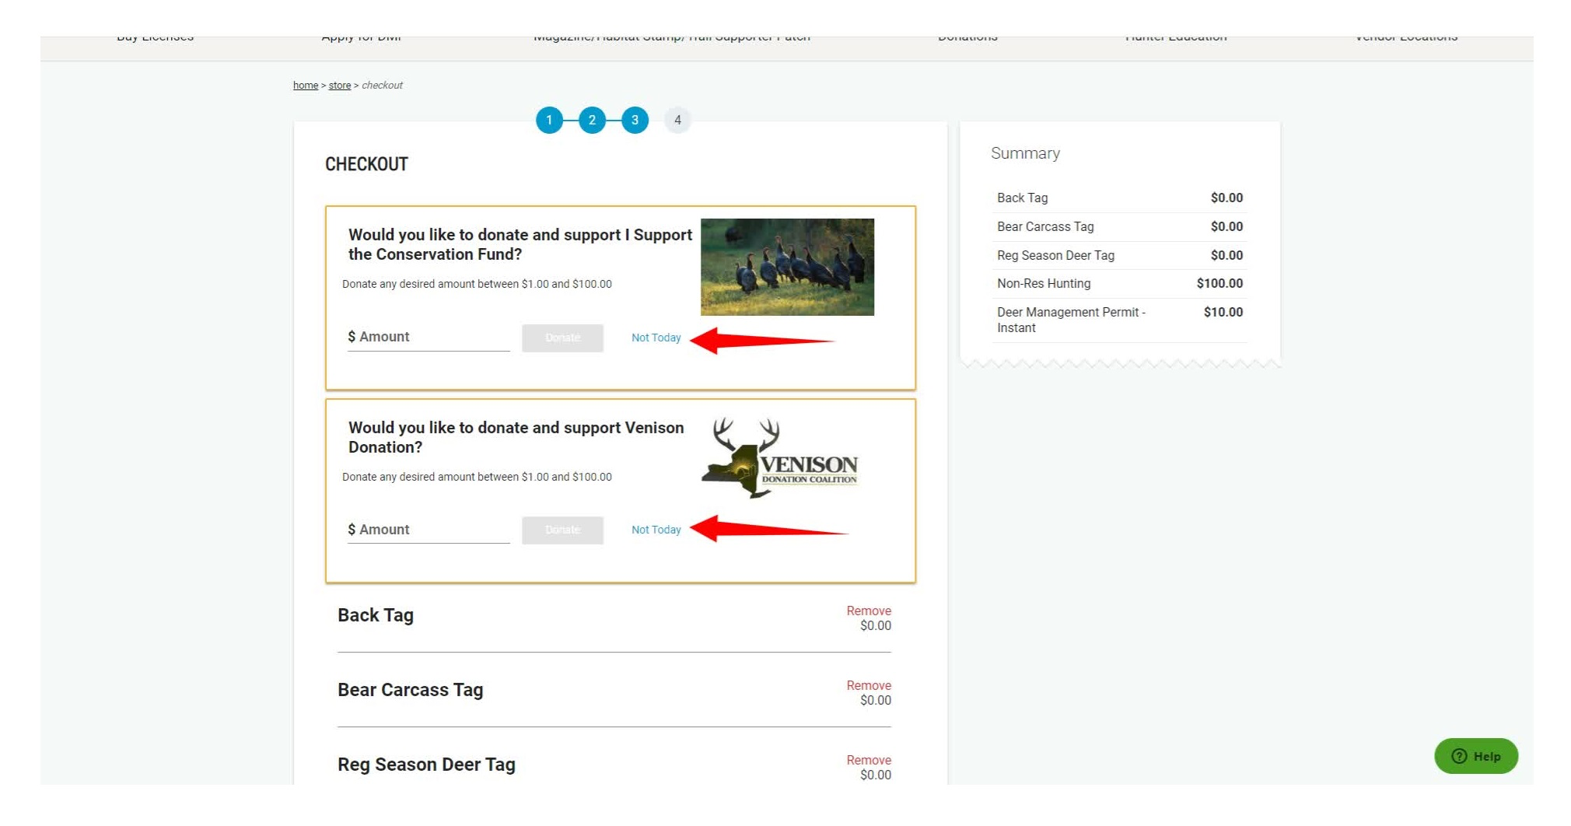Decline Conservation Fund donation with Not Today
This screenshot has height=826, width=1571.
(656, 338)
